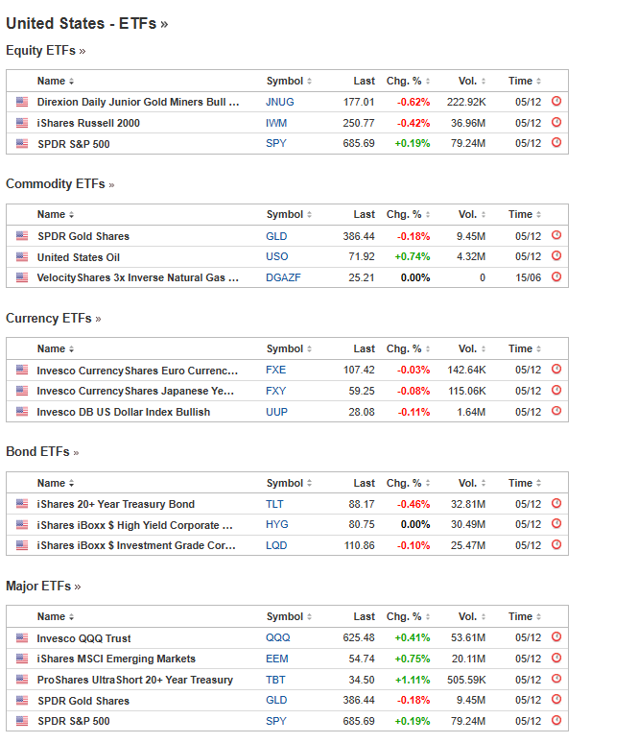Sort Bond ETFs by Vol. column
Viewport: 638px width, 743px height.
pos(471,484)
